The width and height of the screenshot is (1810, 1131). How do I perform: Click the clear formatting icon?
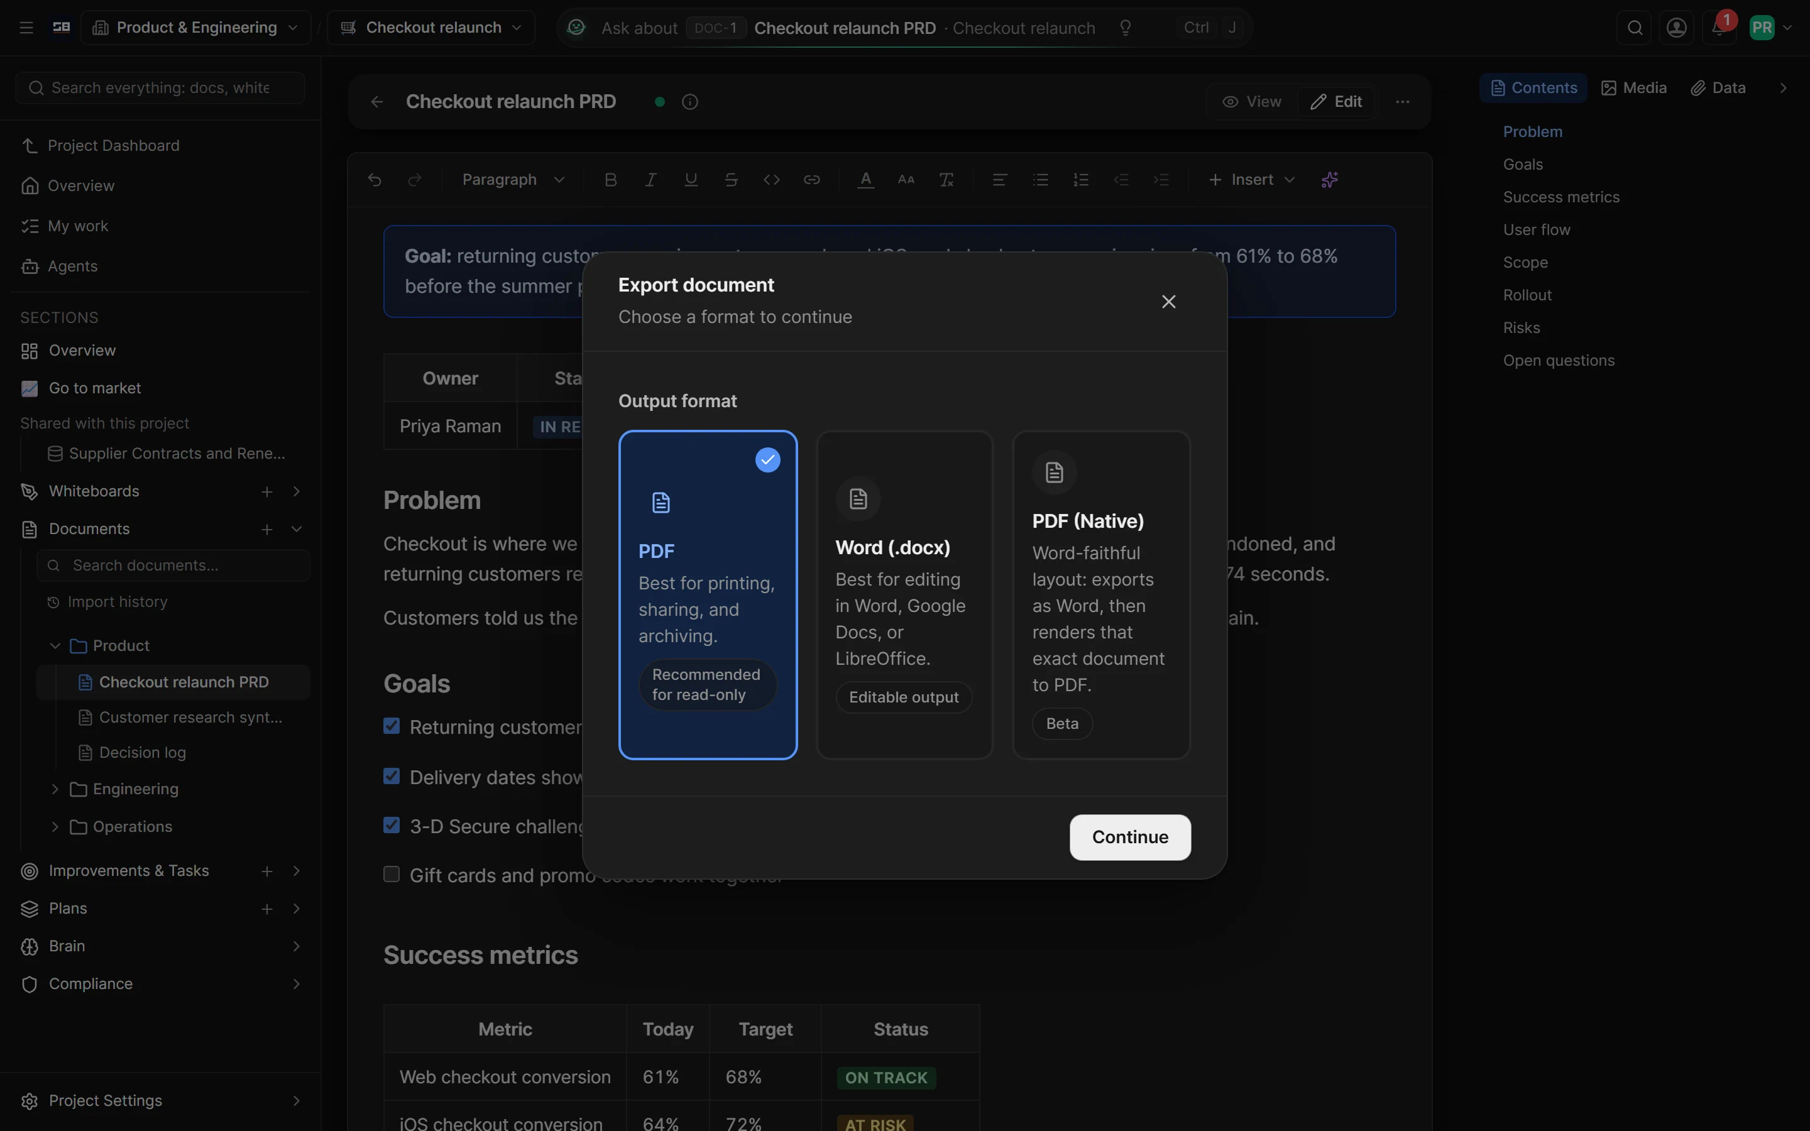(946, 180)
